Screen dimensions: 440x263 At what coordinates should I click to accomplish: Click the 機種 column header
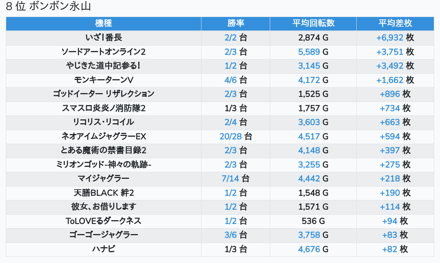tap(103, 23)
